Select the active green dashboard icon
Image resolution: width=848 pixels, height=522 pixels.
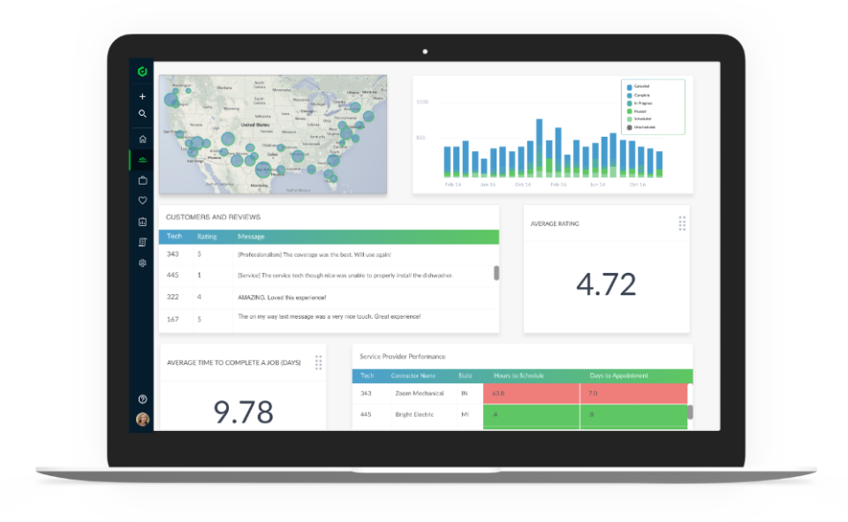pos(142,160)
